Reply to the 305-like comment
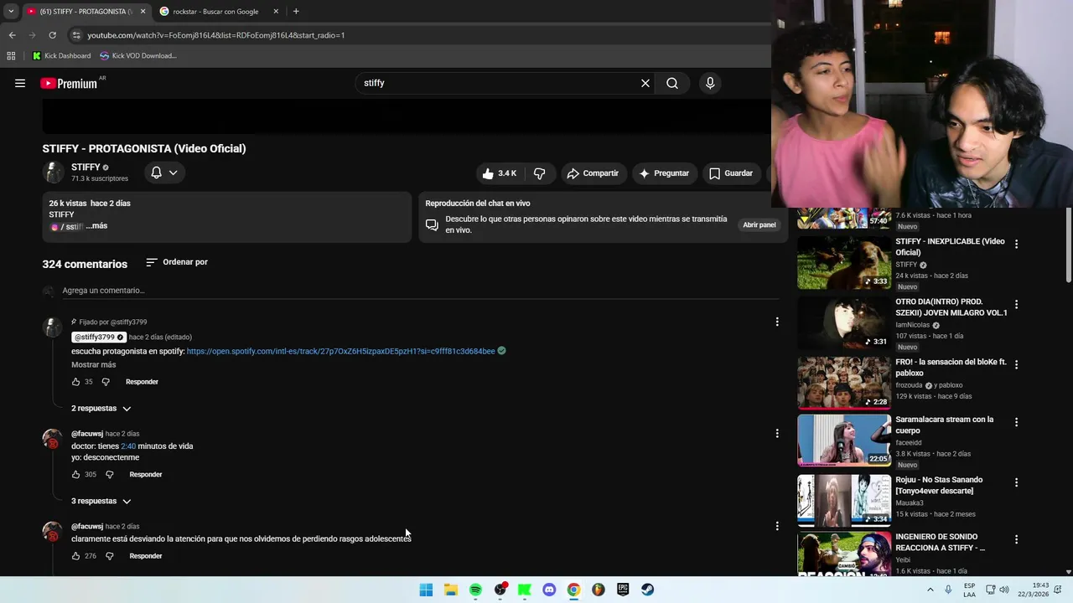 pos(146,475)
